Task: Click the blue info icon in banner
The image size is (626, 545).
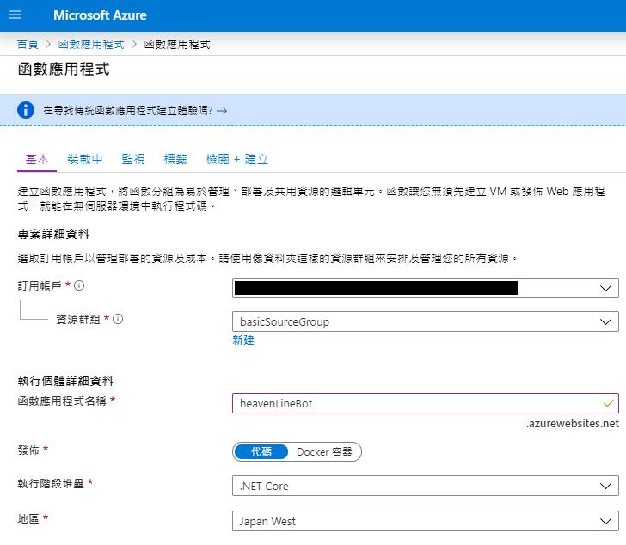Action: click(26, 110)
